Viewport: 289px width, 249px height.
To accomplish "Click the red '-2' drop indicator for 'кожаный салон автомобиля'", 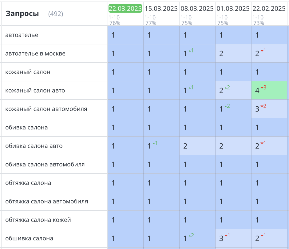I will point(263,106).
